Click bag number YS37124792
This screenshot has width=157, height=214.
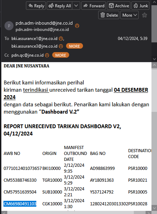click(x=102, y=192)
